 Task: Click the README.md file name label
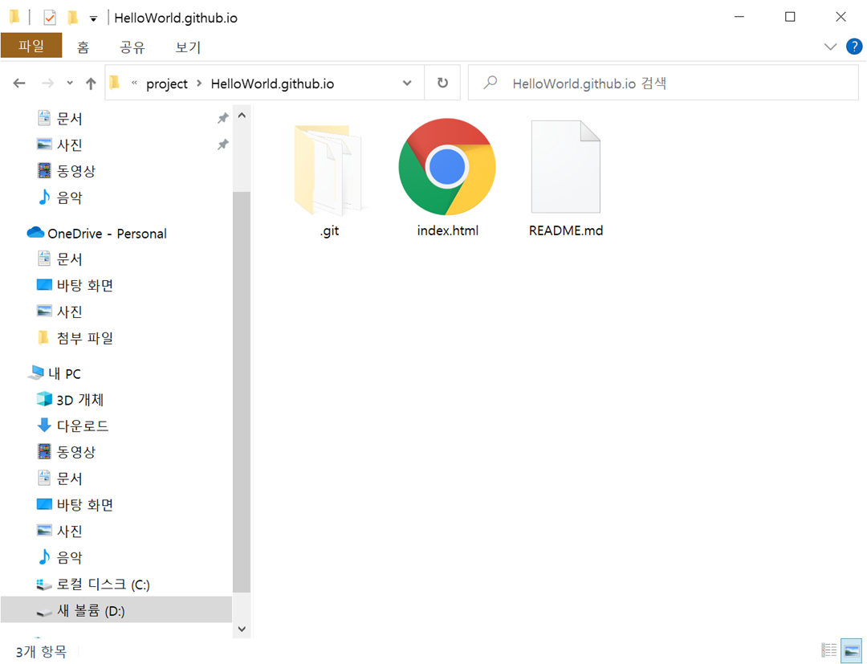(x=566, y=230)
